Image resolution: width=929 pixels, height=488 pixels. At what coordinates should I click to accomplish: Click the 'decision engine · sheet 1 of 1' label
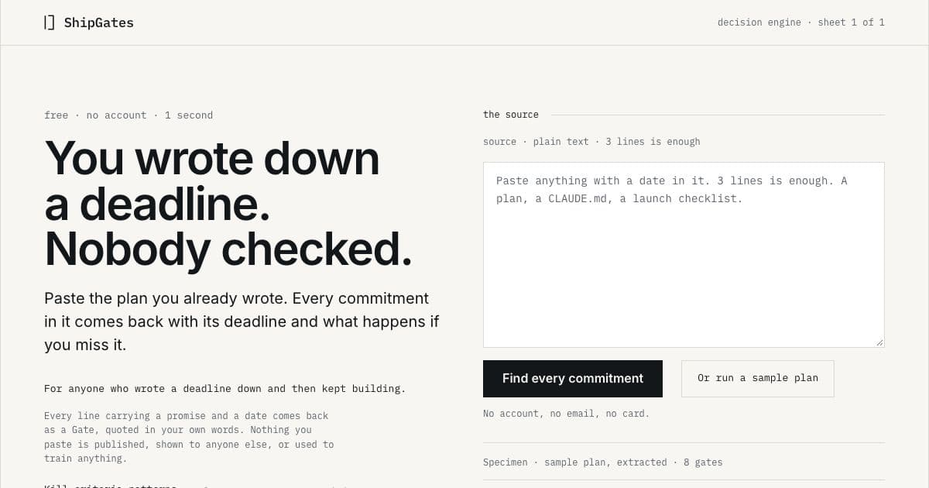pyautogui.click(x=801, y=22)
